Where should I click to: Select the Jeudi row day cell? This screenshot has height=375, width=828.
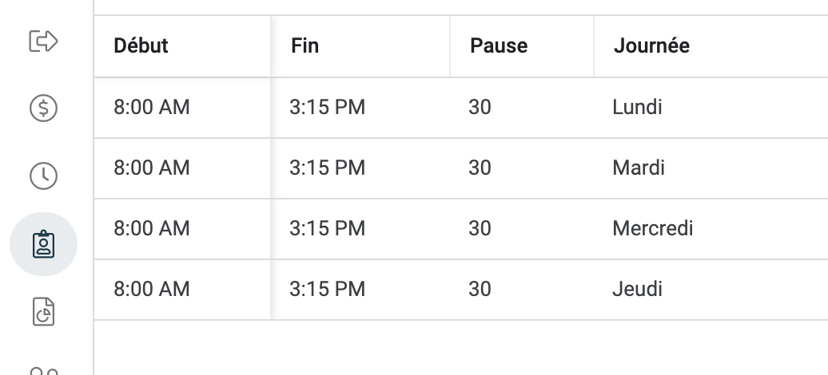pos(637,289)
